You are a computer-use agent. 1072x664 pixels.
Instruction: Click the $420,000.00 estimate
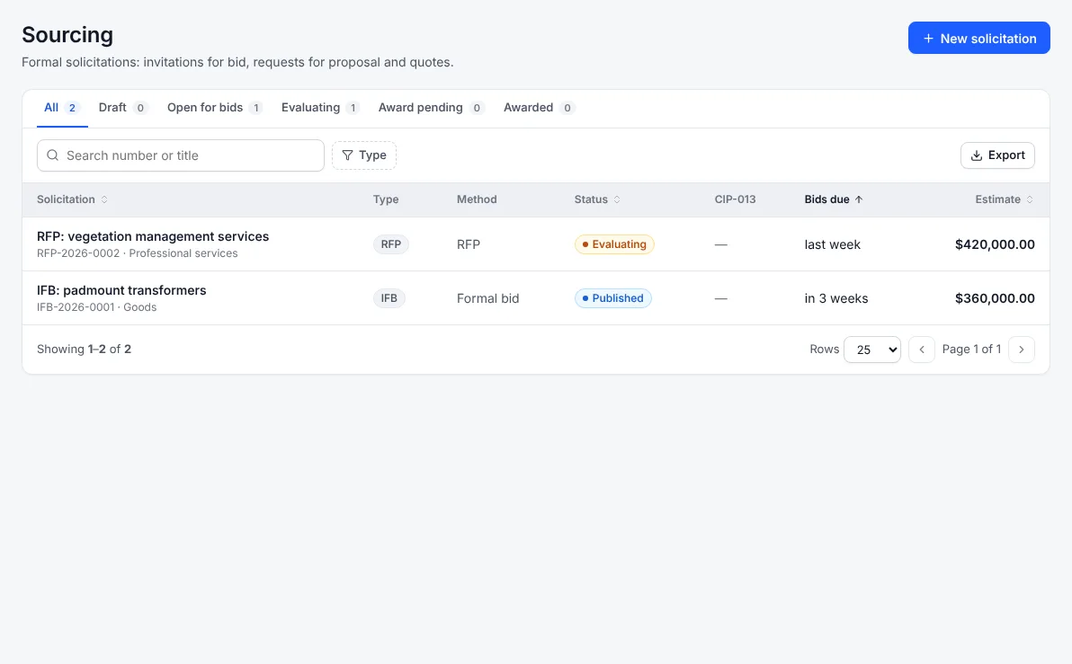(995, 244)
